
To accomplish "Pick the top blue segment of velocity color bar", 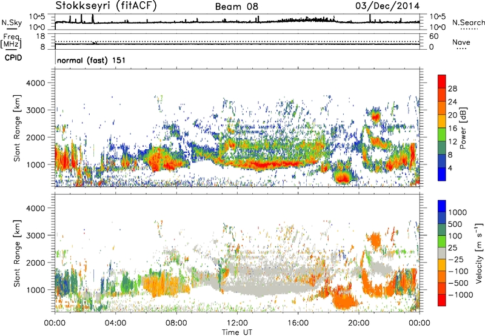I will [x=442, y=206].
